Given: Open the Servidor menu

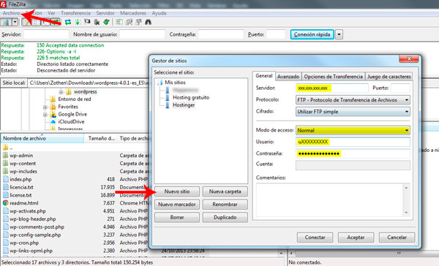Looking at the screenshot, I should (x=105, y=13).
